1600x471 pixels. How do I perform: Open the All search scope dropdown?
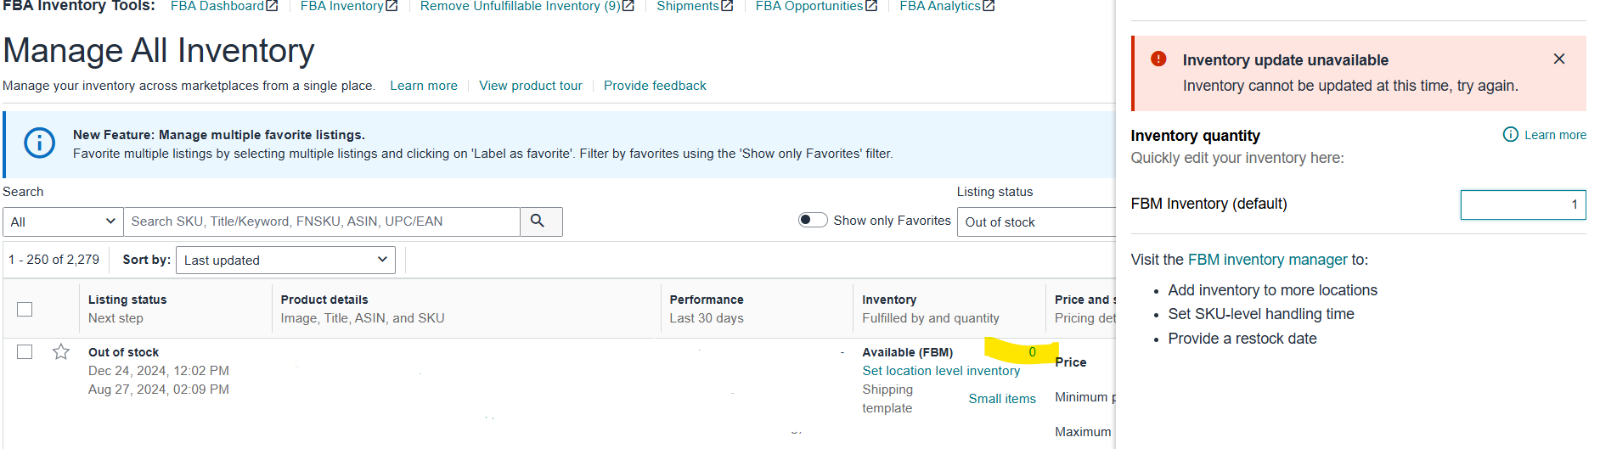point(63,221)
